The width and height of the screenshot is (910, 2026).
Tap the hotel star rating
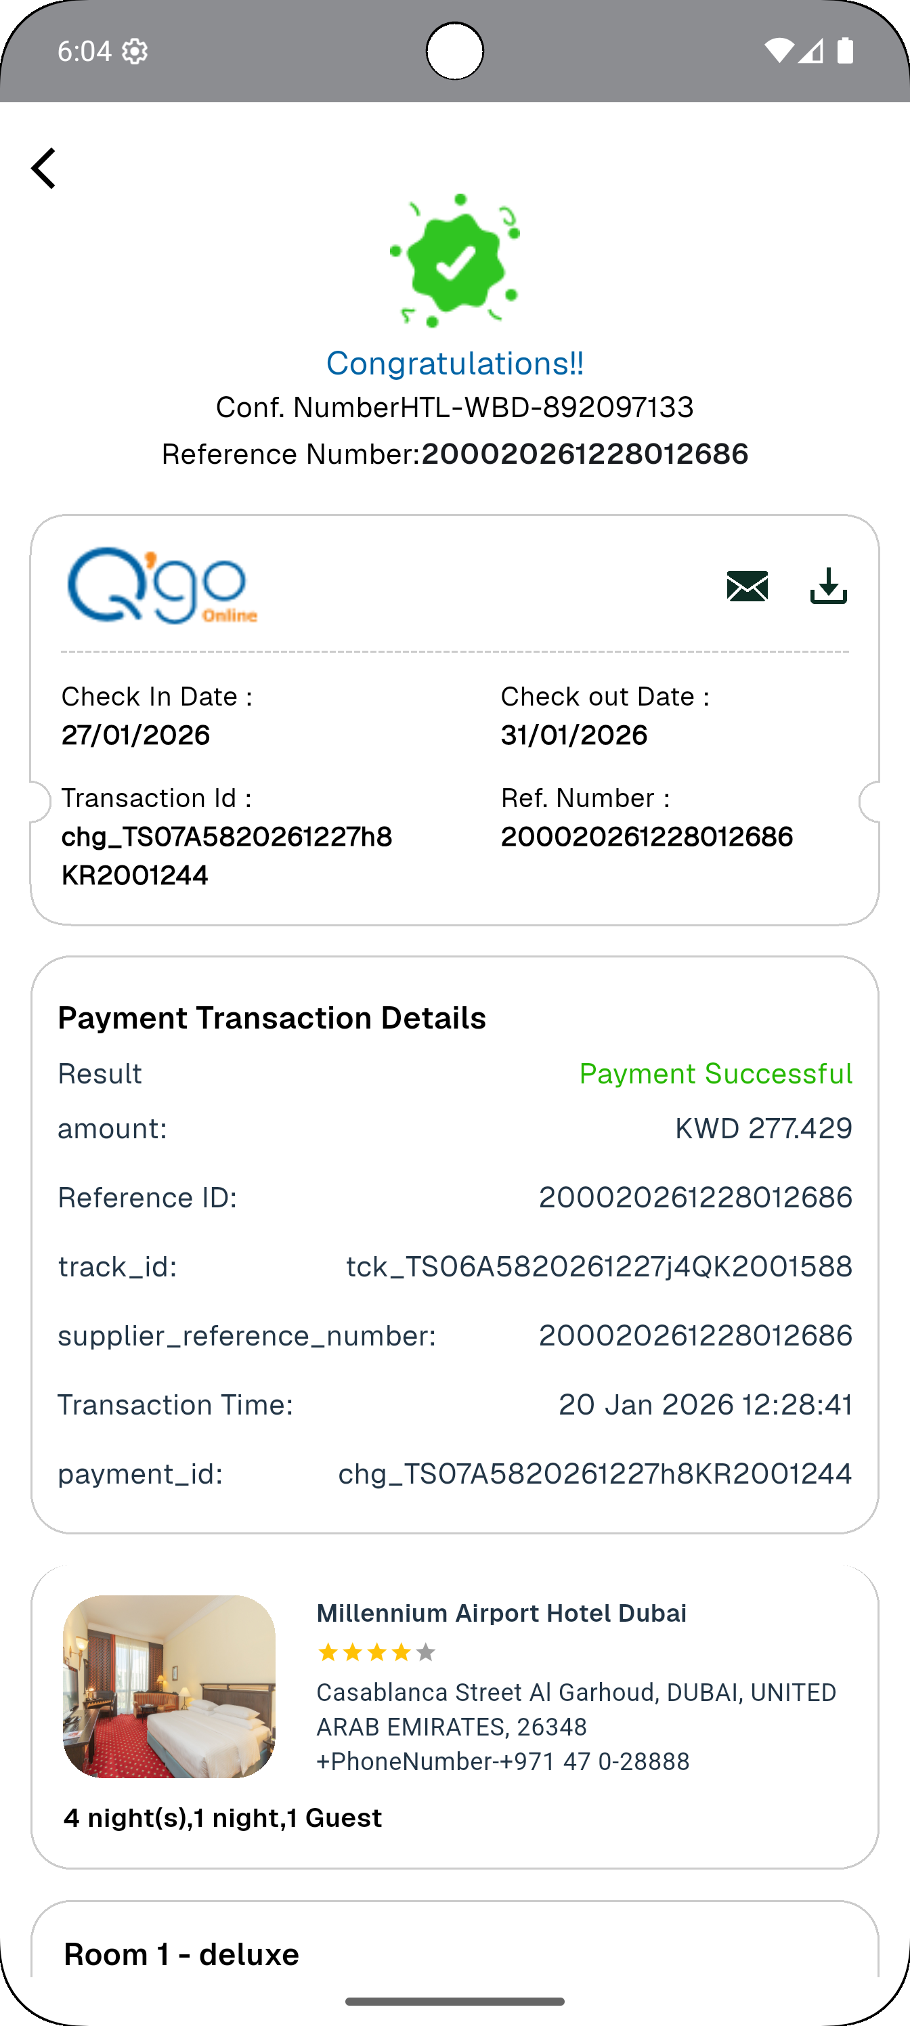pos(376,1652)
